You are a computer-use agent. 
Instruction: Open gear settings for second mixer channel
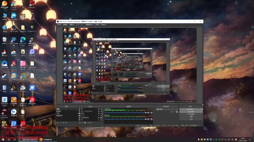pyautogui.click(x=151, y=119)
